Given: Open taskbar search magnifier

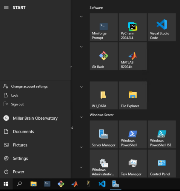Looking at the screenshot, I should (x=19, y=184).
